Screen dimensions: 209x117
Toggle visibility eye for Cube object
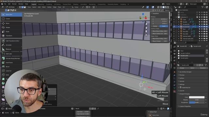(202, 19)
